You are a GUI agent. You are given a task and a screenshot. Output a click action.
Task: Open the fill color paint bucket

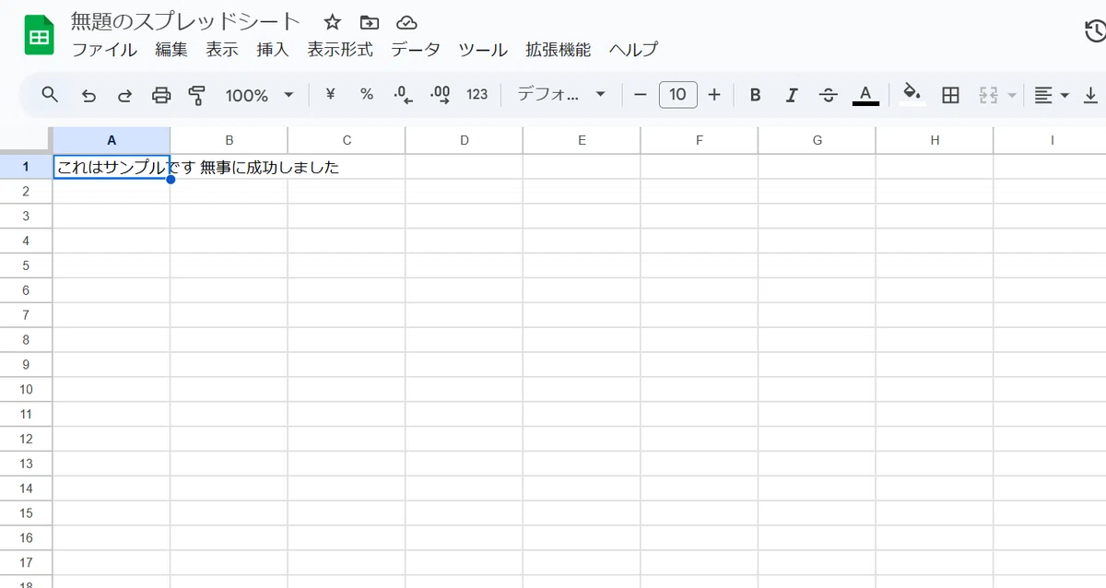click(912, 93)
